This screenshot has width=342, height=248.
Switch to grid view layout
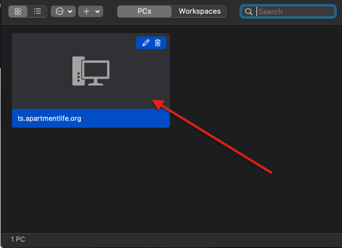[x=18, y=11]
